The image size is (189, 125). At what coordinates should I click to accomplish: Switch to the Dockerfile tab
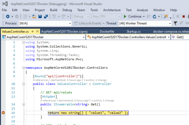(107, 32)
